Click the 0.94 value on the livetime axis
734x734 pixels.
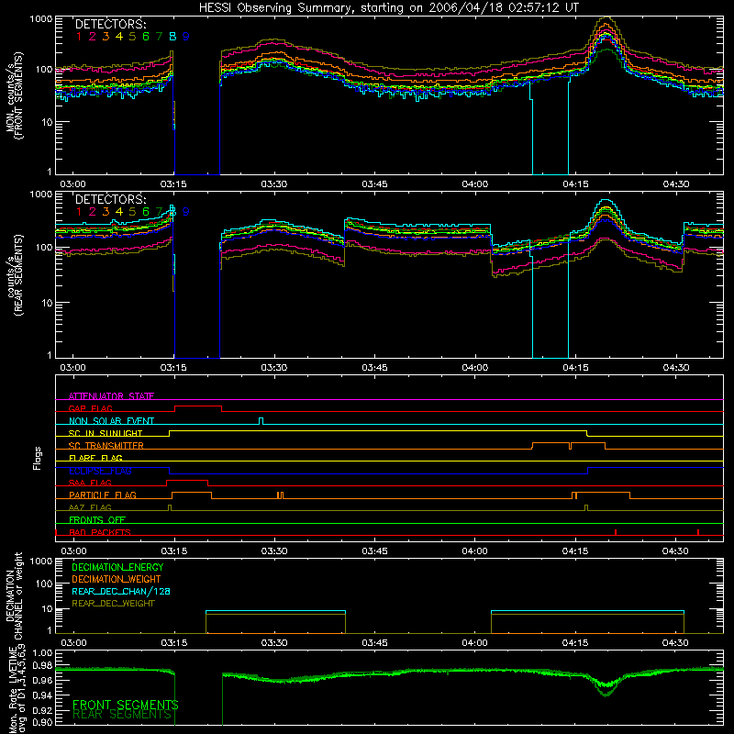42,695
